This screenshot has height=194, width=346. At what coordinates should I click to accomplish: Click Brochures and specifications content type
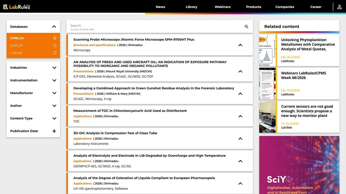click(x=94, y=45)
